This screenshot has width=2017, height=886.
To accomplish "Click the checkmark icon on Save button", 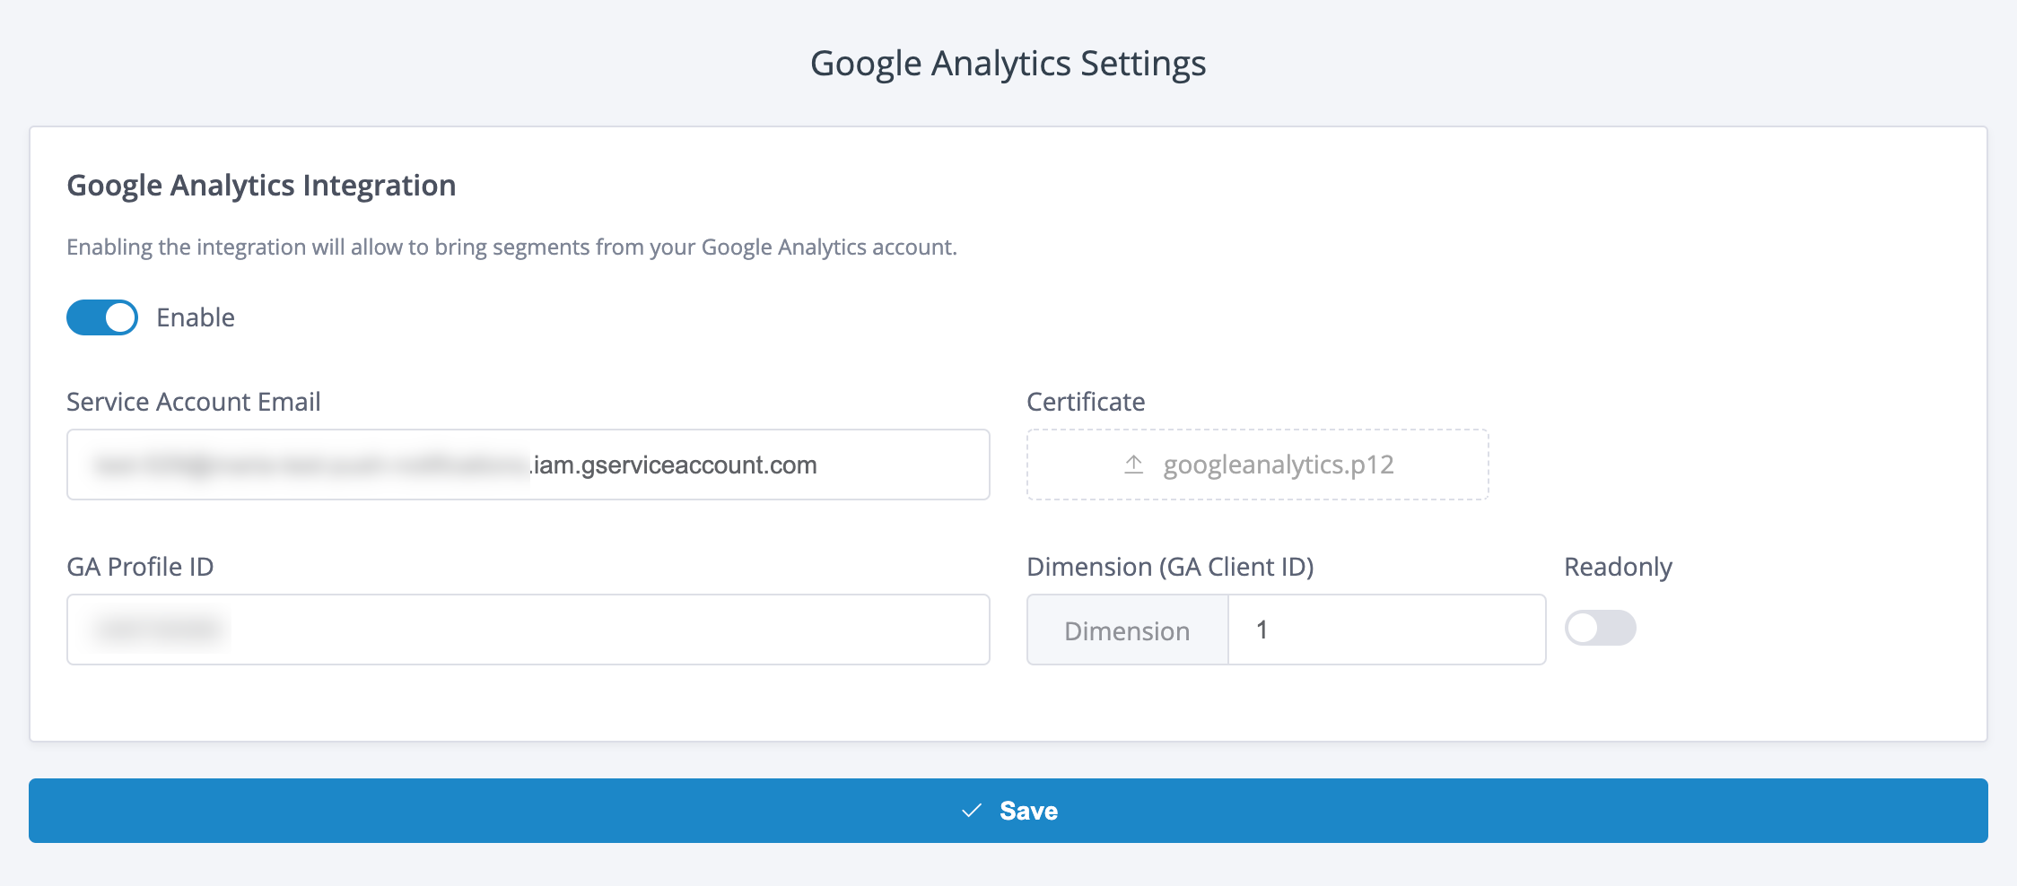I will 971,811.
